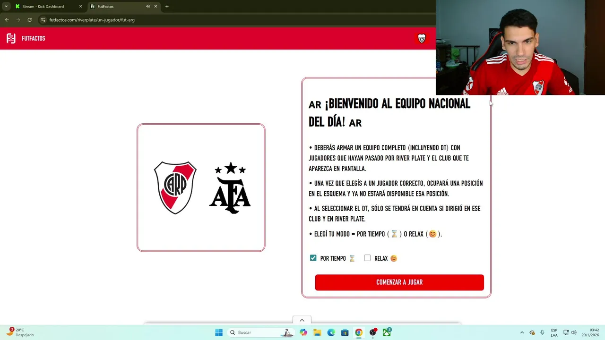Screen dimensions: 605x340
Task: Open File Explorer from the taskbar
Action: (x=317, y=332)
